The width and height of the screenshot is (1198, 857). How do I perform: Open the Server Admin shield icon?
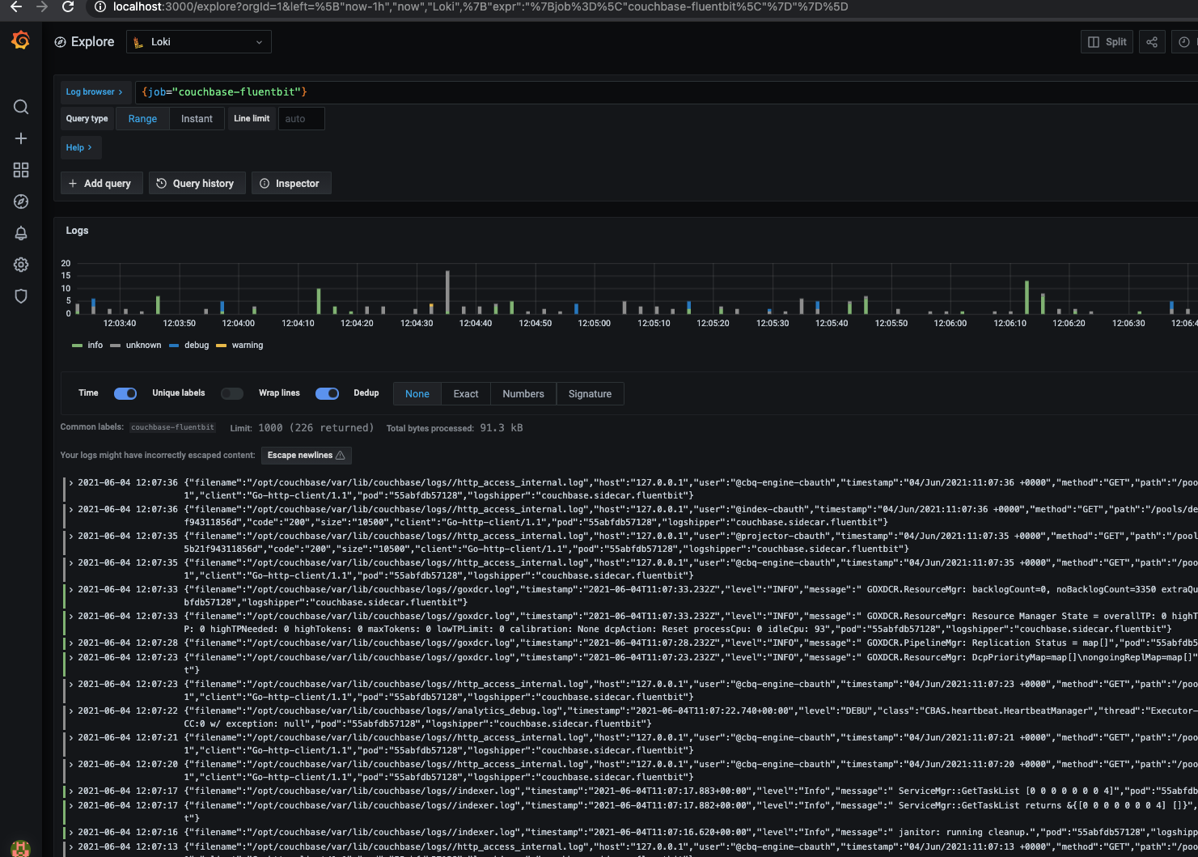point(21,296)
